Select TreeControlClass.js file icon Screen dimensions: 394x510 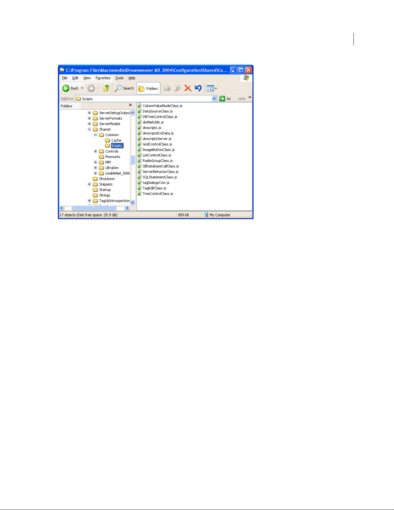coord(140,193)
